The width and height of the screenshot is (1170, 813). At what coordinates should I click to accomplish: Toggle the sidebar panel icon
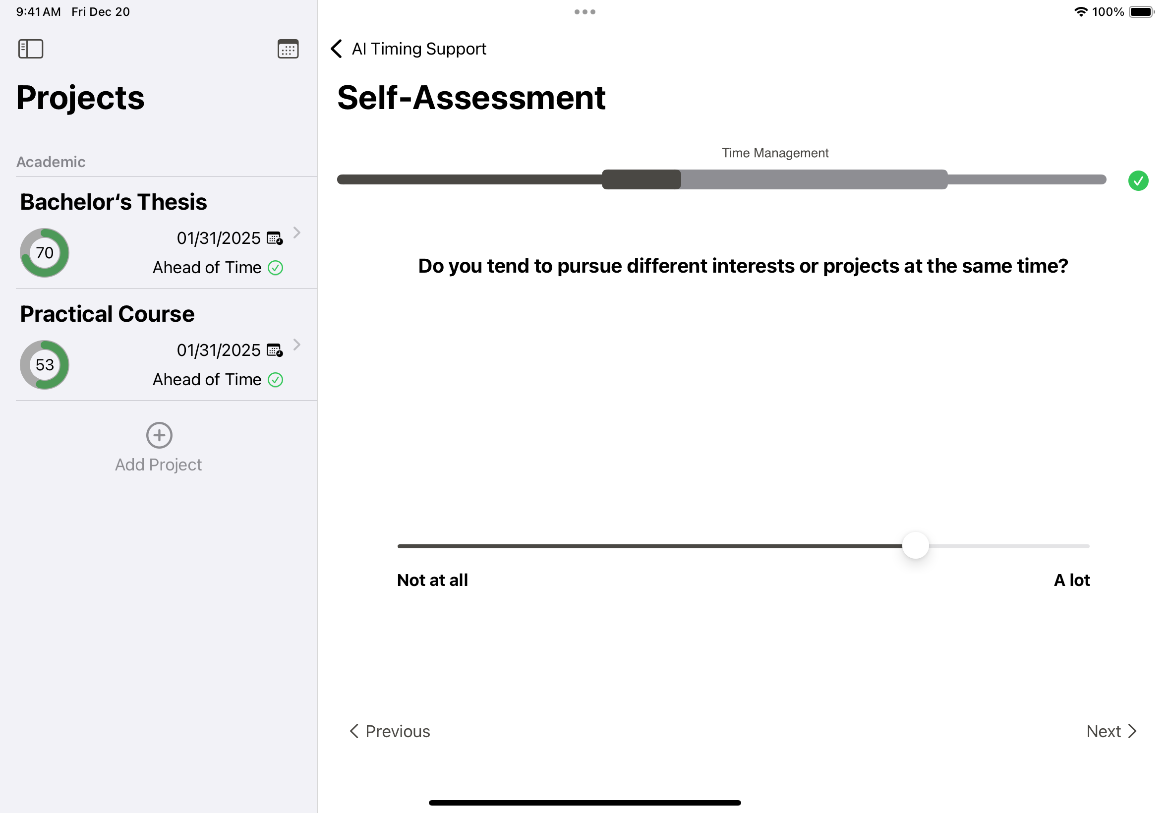(x=31, y=49)
